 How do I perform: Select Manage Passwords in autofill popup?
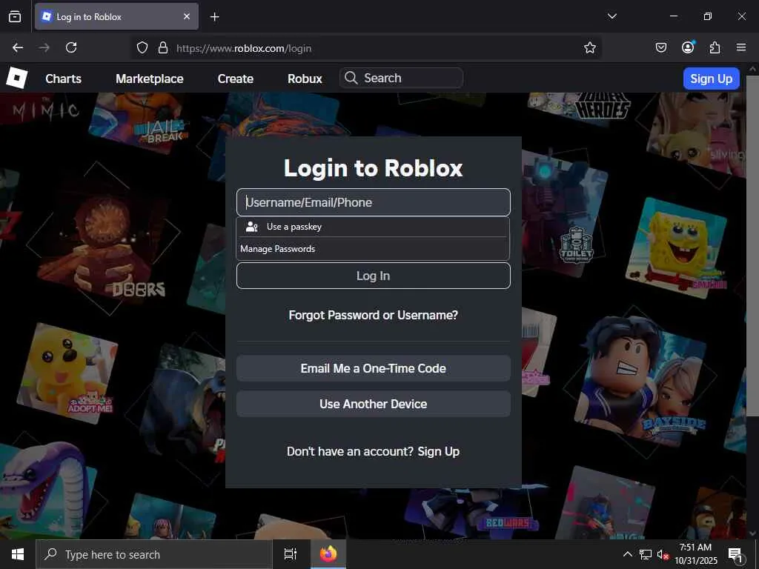click(373, 249)
